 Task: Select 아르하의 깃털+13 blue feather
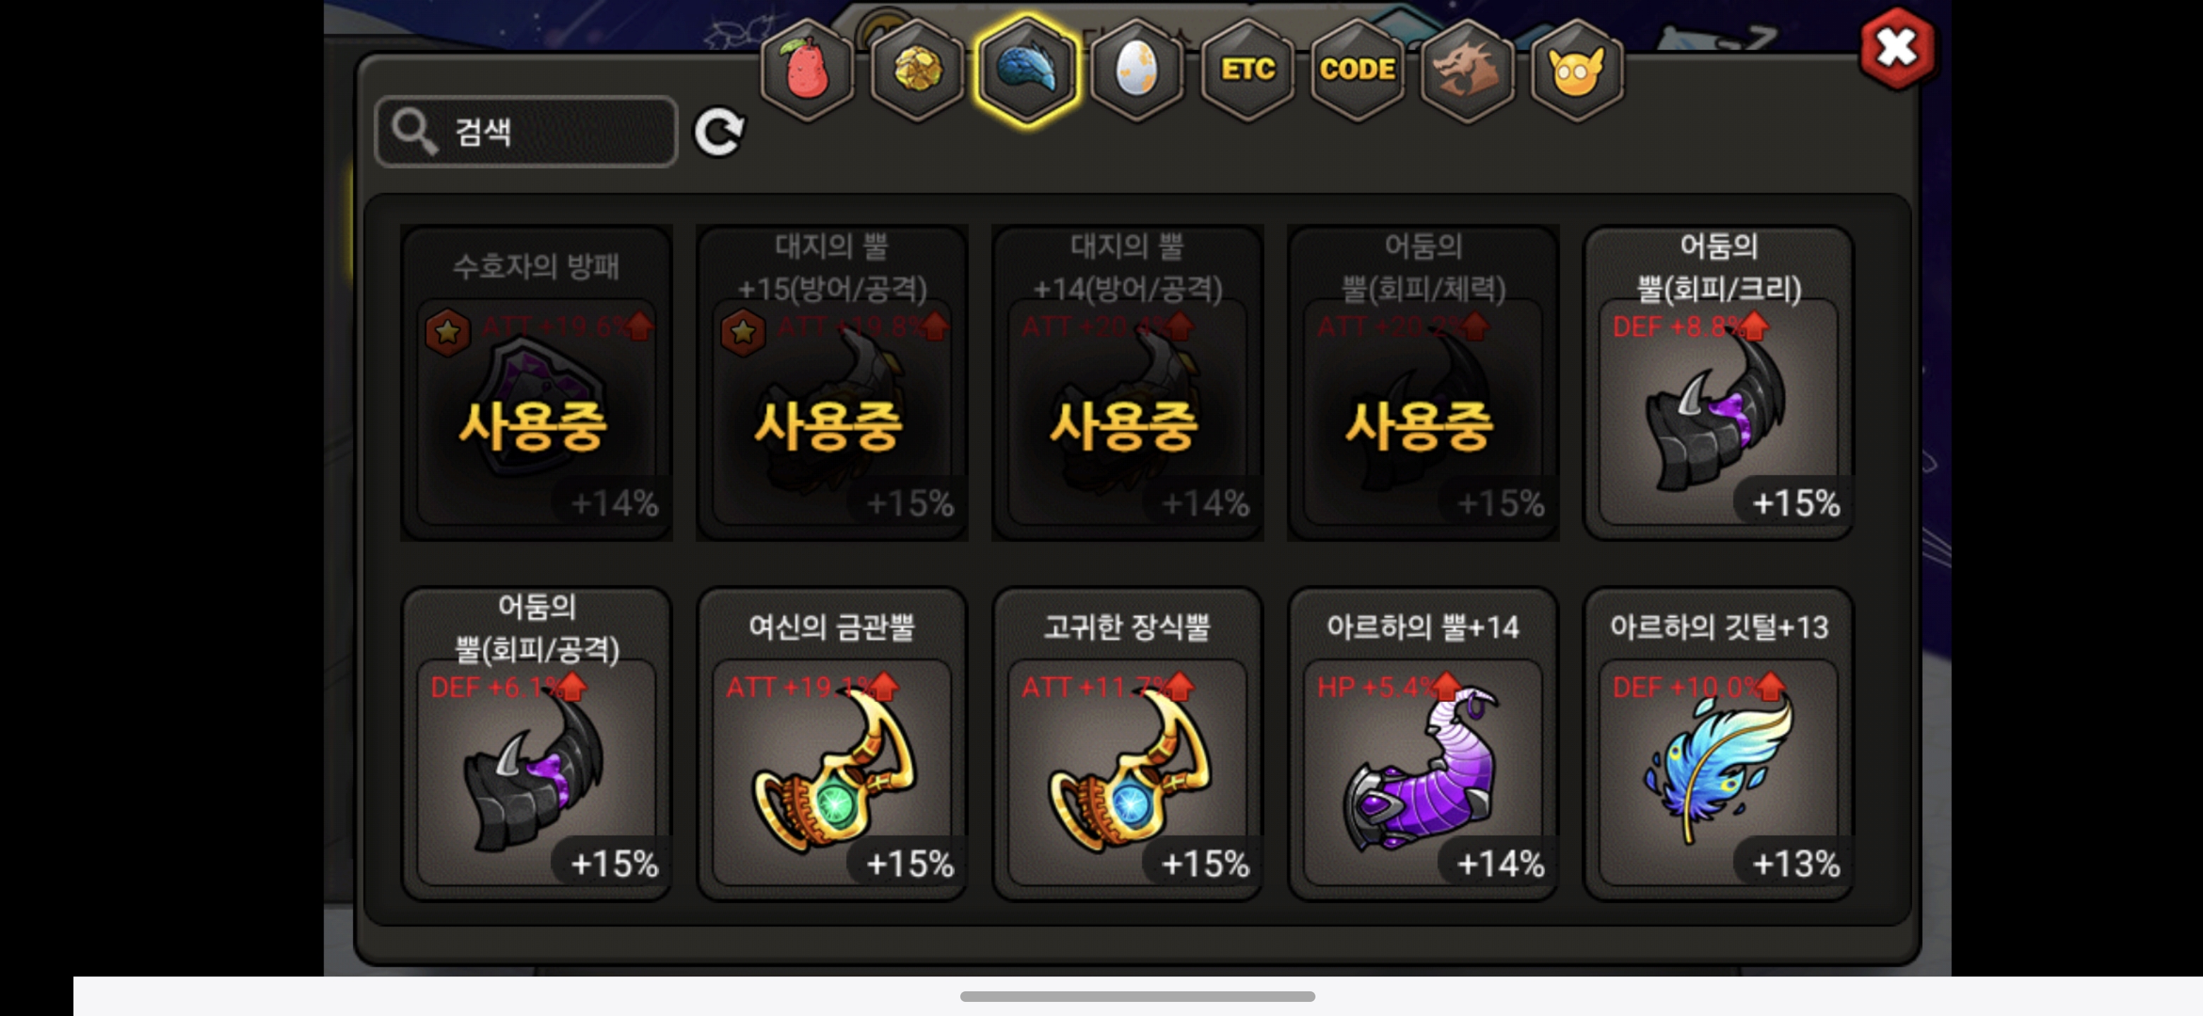(1718, 742)
